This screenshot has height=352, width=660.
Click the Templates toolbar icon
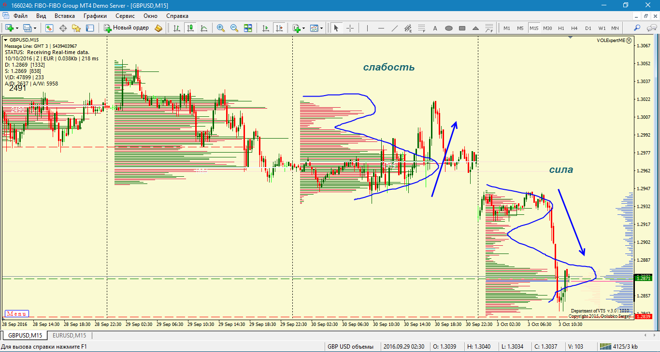coord(314,28)
